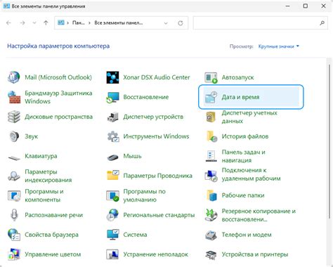Refresh the Control Panel view
The height and width of the screenshot is (267, 333).
181,23
